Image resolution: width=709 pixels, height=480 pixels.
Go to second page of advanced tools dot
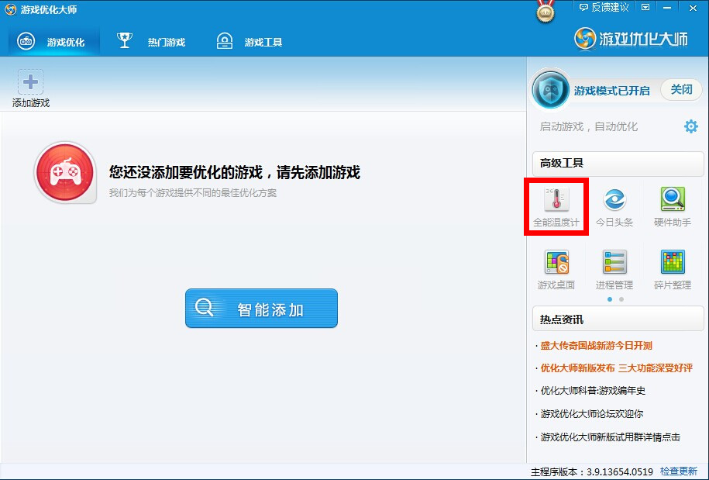click(621, 299)
